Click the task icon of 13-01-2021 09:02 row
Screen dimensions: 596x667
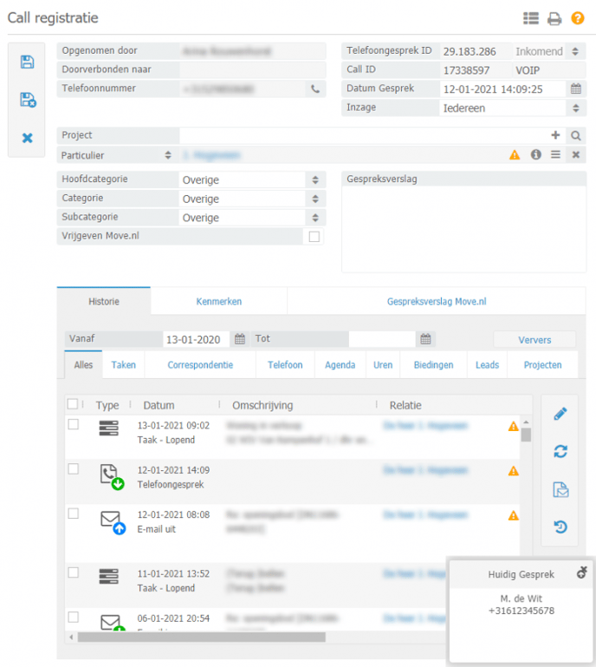109,428
